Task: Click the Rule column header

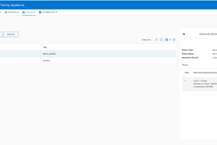Action: (x=187, y=72)
